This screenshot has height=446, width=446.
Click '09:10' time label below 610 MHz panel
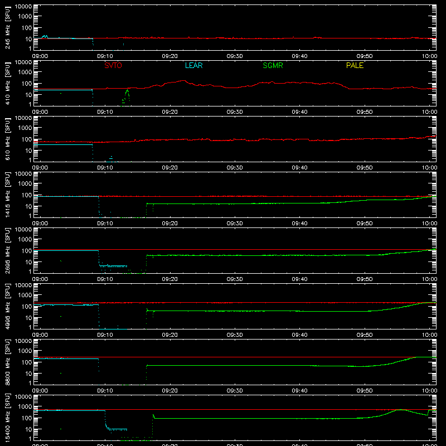[x=105, y=168]
